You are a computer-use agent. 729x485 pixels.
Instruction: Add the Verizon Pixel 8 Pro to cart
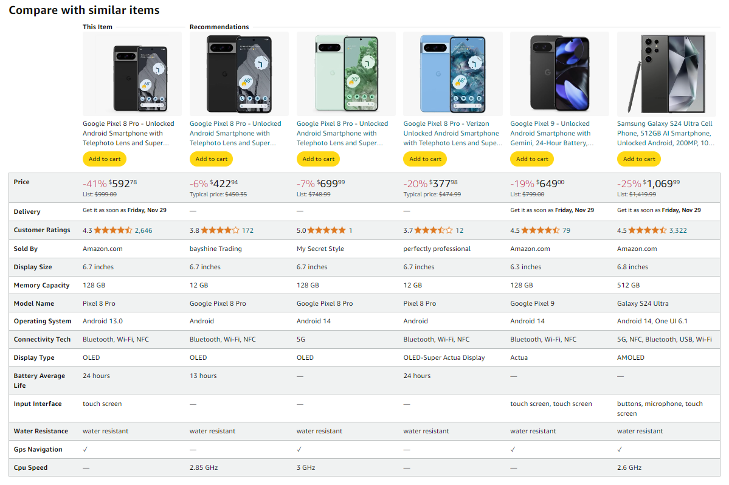[425, 159]
